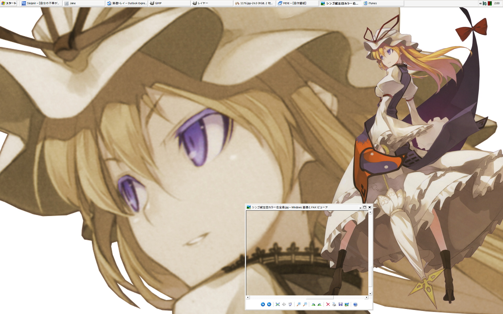Click the mouse utility tray icon
Screen dimensions: 503x314
(485, 3)
